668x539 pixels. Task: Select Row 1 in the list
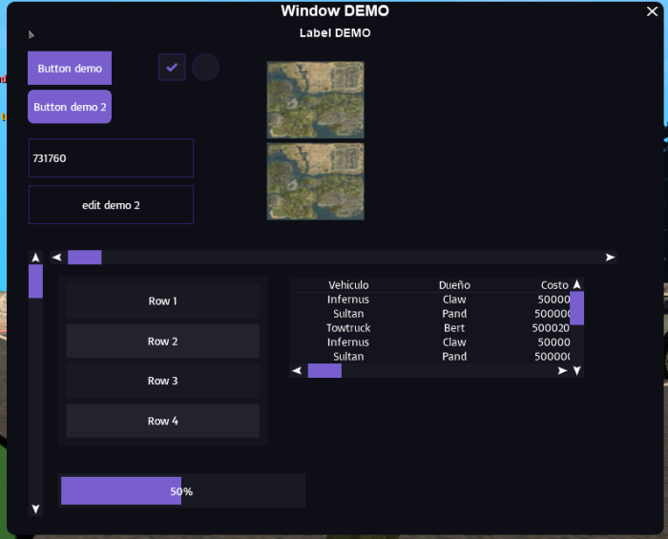(162, 301)
